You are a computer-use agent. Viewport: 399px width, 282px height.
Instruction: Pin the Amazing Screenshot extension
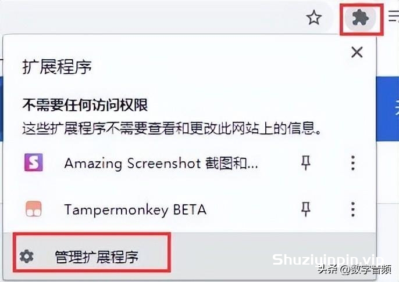[305, 162]
